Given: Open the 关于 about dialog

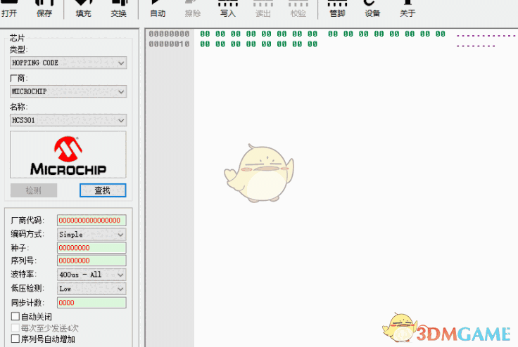Looking at the screenshot, I should click(x=408, y=8).
